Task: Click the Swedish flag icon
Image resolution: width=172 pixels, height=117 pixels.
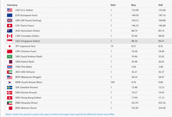Action: click(10, 87)
